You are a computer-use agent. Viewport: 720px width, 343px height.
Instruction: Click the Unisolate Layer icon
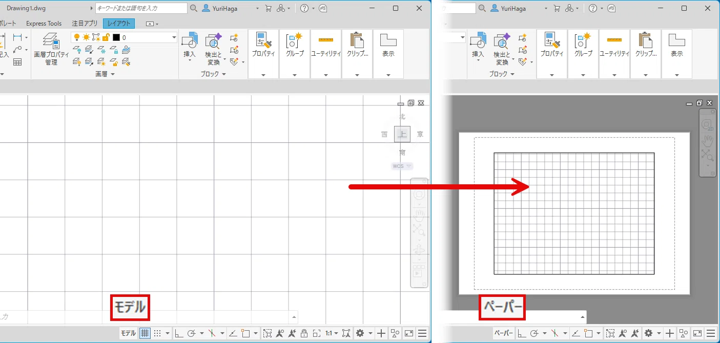click(89, 62)
